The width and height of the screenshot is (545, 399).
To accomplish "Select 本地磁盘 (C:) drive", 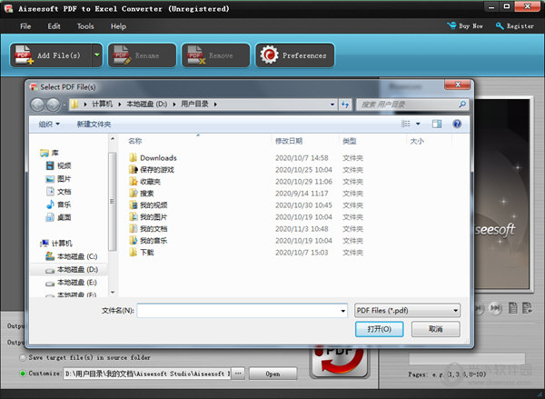I will 72,256.
